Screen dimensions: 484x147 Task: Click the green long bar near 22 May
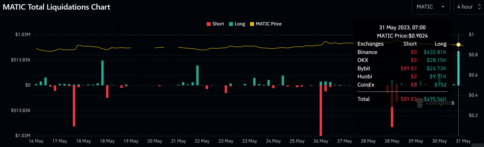coord(197,75)
